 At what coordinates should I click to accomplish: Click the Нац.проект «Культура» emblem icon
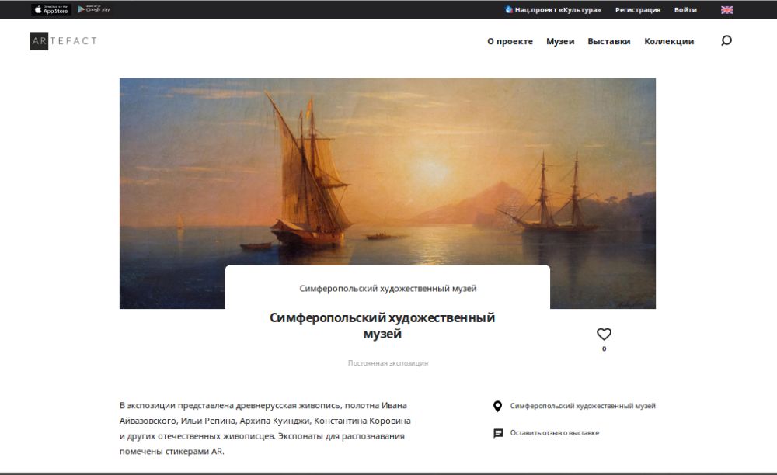(x=508, y=9)
